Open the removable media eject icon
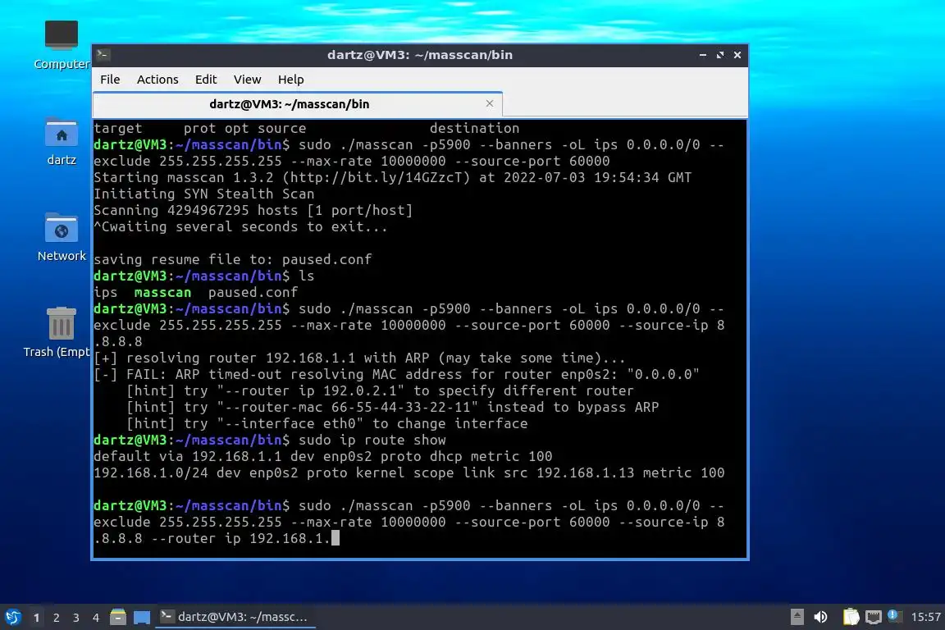 tap(797, 617)
